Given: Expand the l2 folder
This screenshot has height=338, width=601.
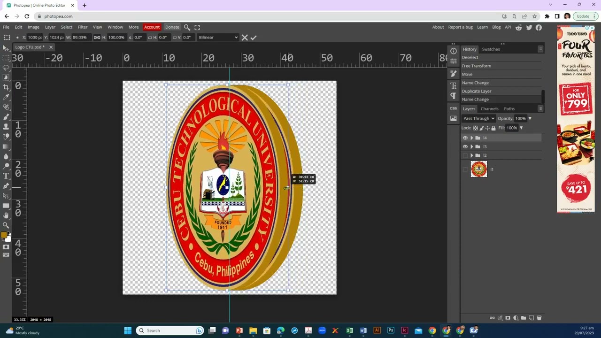Looking at the screenshot, I should (471, 155).
